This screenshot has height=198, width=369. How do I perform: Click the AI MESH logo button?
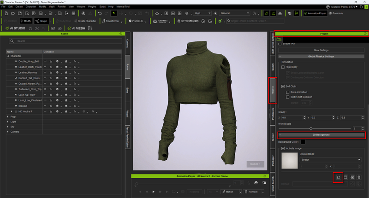tap(76, 28)
